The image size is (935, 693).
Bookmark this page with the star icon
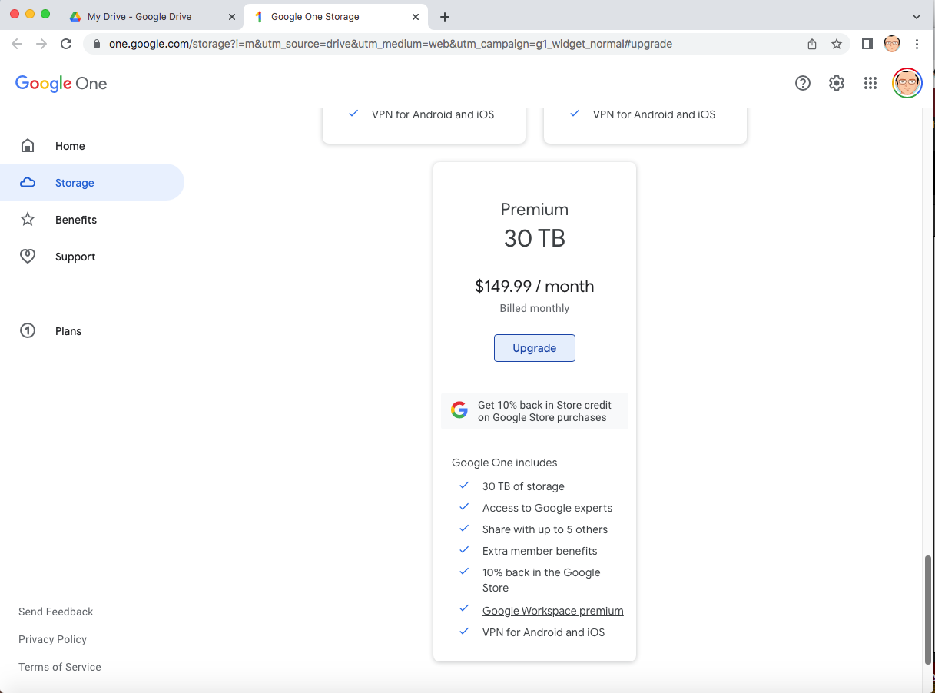pos(837,44)
